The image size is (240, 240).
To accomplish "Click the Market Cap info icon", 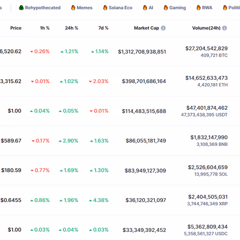I will [163, 28].
